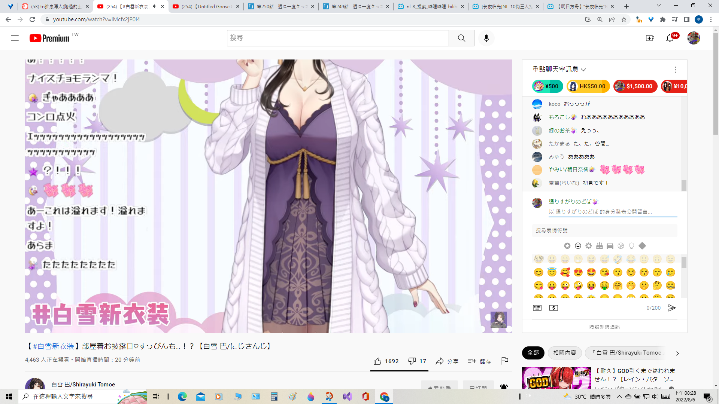This screenshot has height=404, width=719.
Task: Share the video
Action: pos(447,361)
